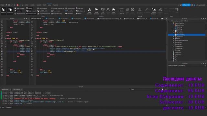The width and height of the screenshot is (207, 116).
Task: Expand HumanoidRootPart in Explorer
Action: (x=173, y=41)
